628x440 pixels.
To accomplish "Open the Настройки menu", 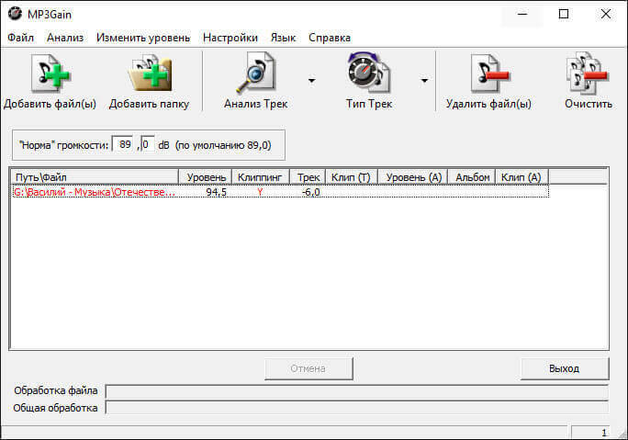I will [x=230, y=38].
